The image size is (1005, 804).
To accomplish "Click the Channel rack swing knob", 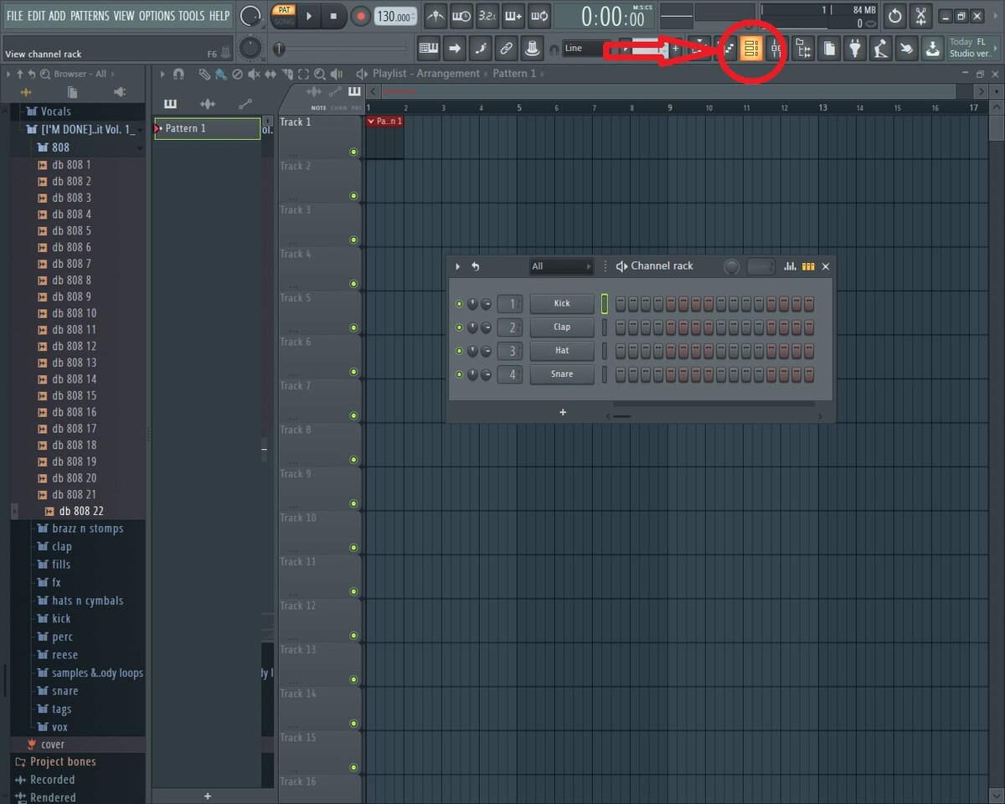I will 732,266.
